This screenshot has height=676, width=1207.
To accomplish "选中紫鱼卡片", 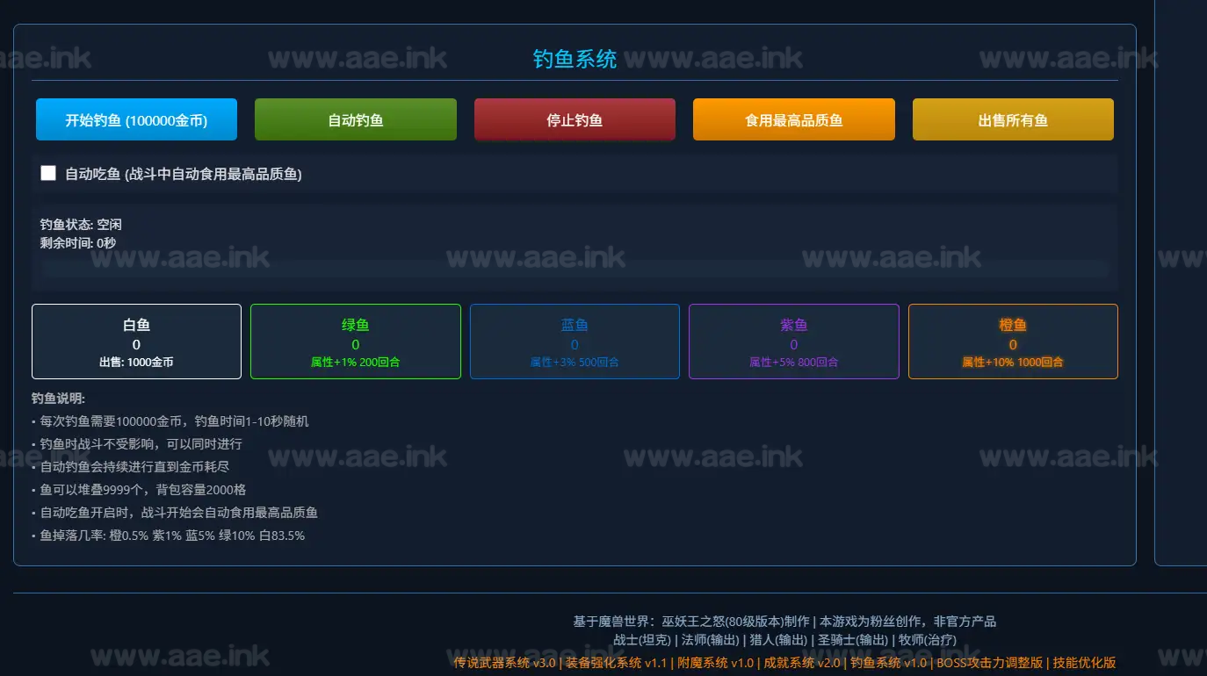I will pos(793,342).
